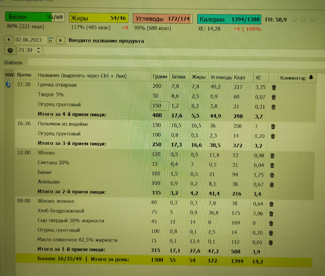Click the ХЕ: 14,28 summary value
Screen dimensions: 325x276
coord(209,28)
